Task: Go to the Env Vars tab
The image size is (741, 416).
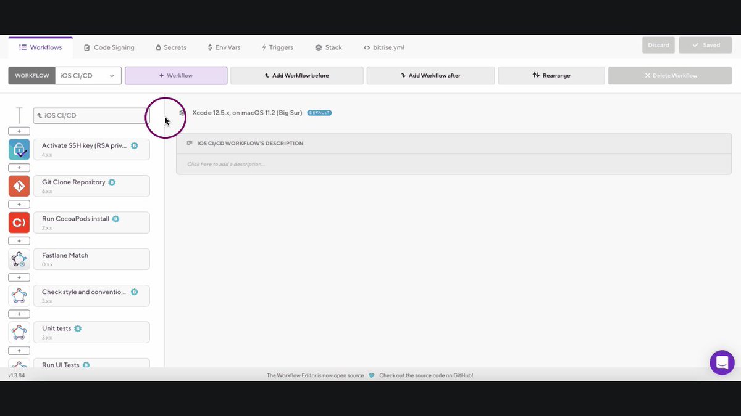Action: pos(224,47)
